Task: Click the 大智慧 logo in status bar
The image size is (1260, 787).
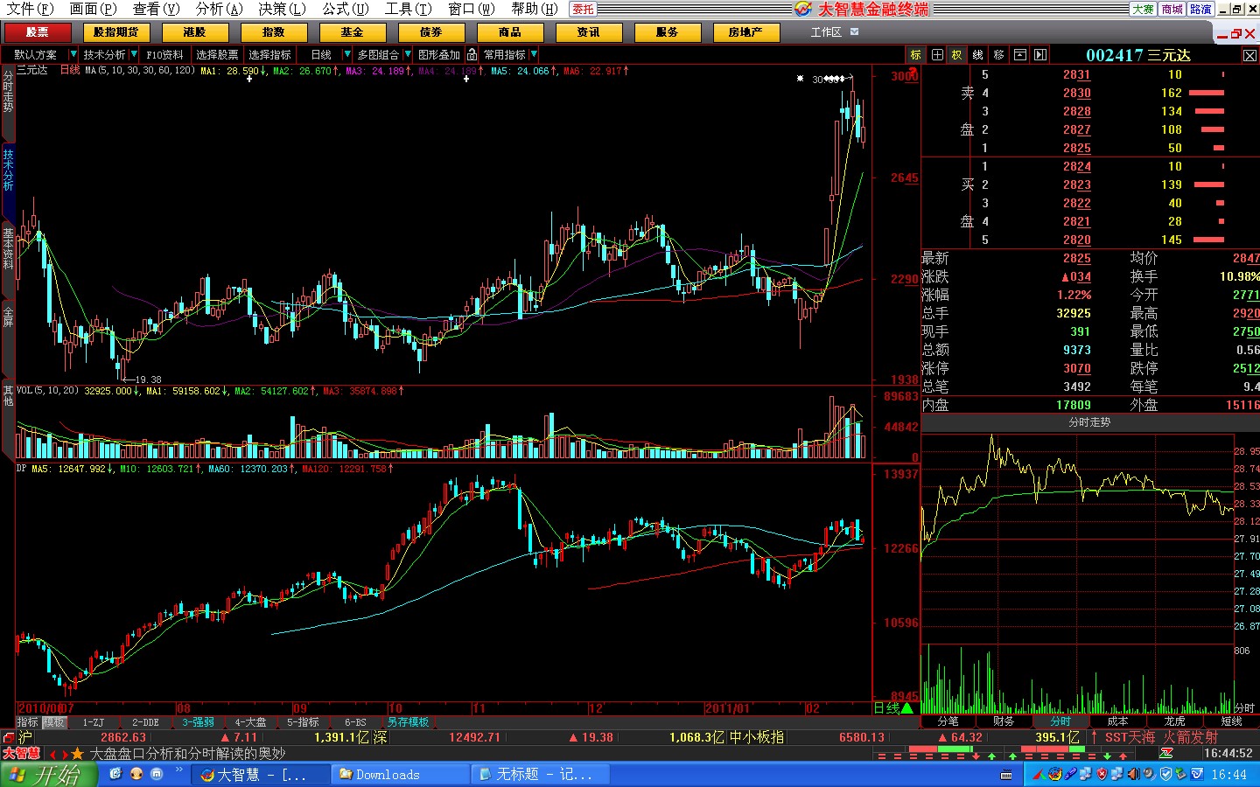Action: click(21, 753)
